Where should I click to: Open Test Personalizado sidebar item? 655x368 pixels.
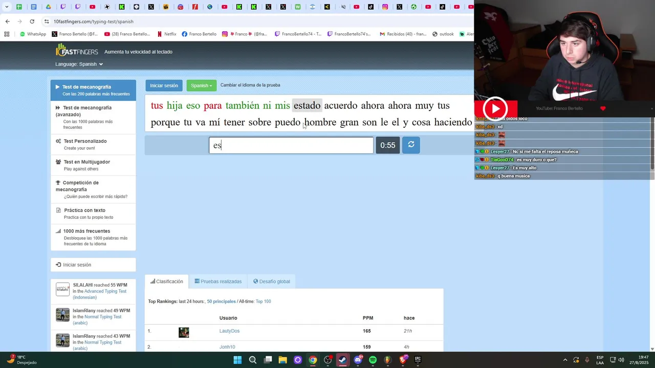[93, 145]
